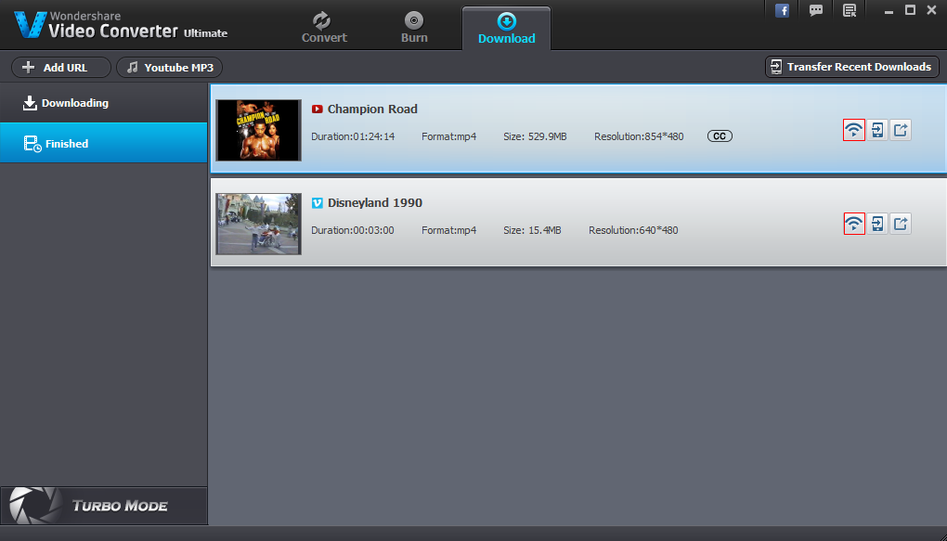Click Format:mp4 in the Disneyland 1990 row
The width and height of the screenshot is (947, 541).
tap(448, 230)
